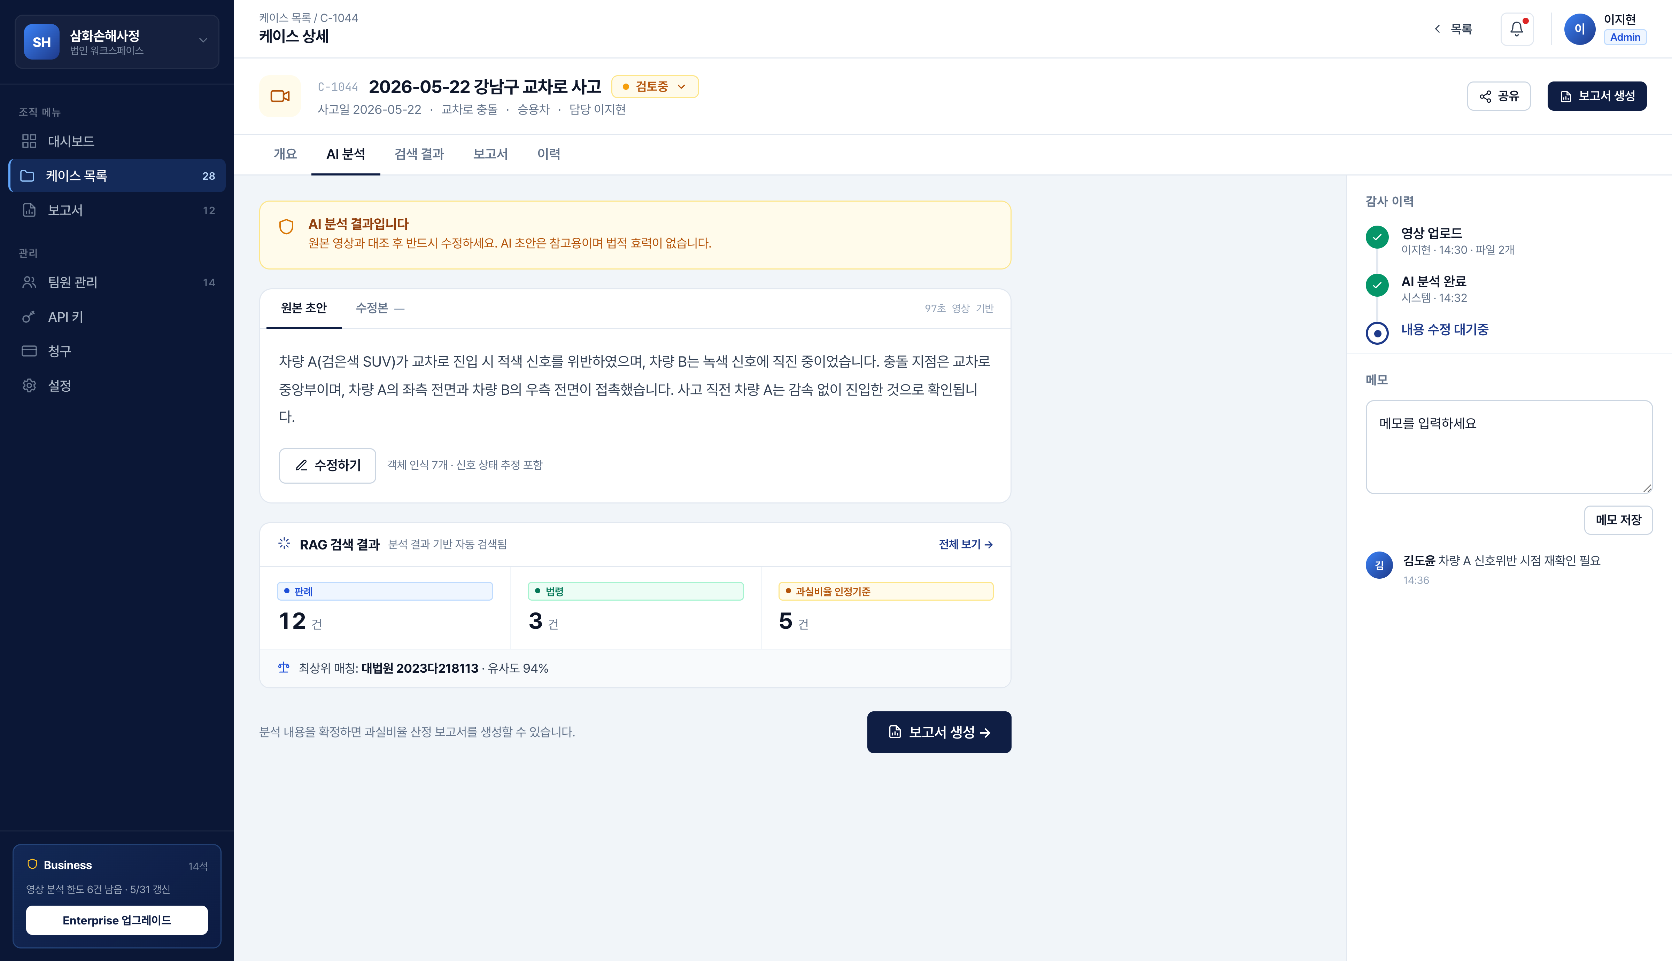Click the 내용 수정 대기중 status circle
The height and width of the screenshot is (961, 1672).
[x=1377, y=333]
